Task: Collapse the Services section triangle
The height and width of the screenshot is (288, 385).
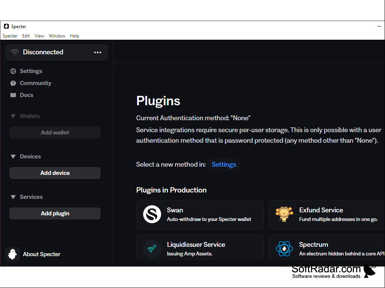Action: (13, 197)
